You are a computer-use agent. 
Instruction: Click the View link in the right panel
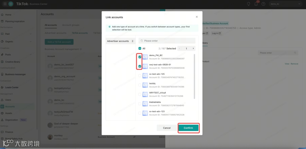point(287,64)
